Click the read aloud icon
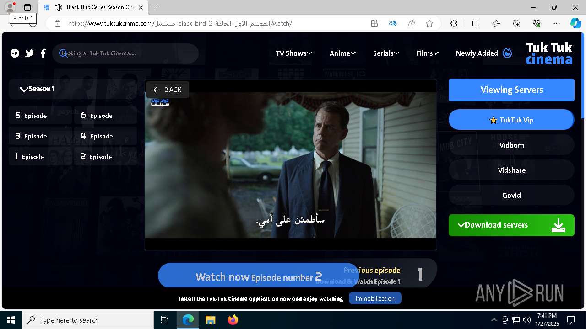This screenshot has width=586, height=329. point(411,23)
